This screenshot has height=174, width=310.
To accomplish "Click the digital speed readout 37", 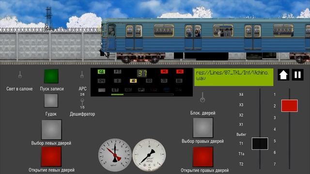I will click(x=142, y=73).
